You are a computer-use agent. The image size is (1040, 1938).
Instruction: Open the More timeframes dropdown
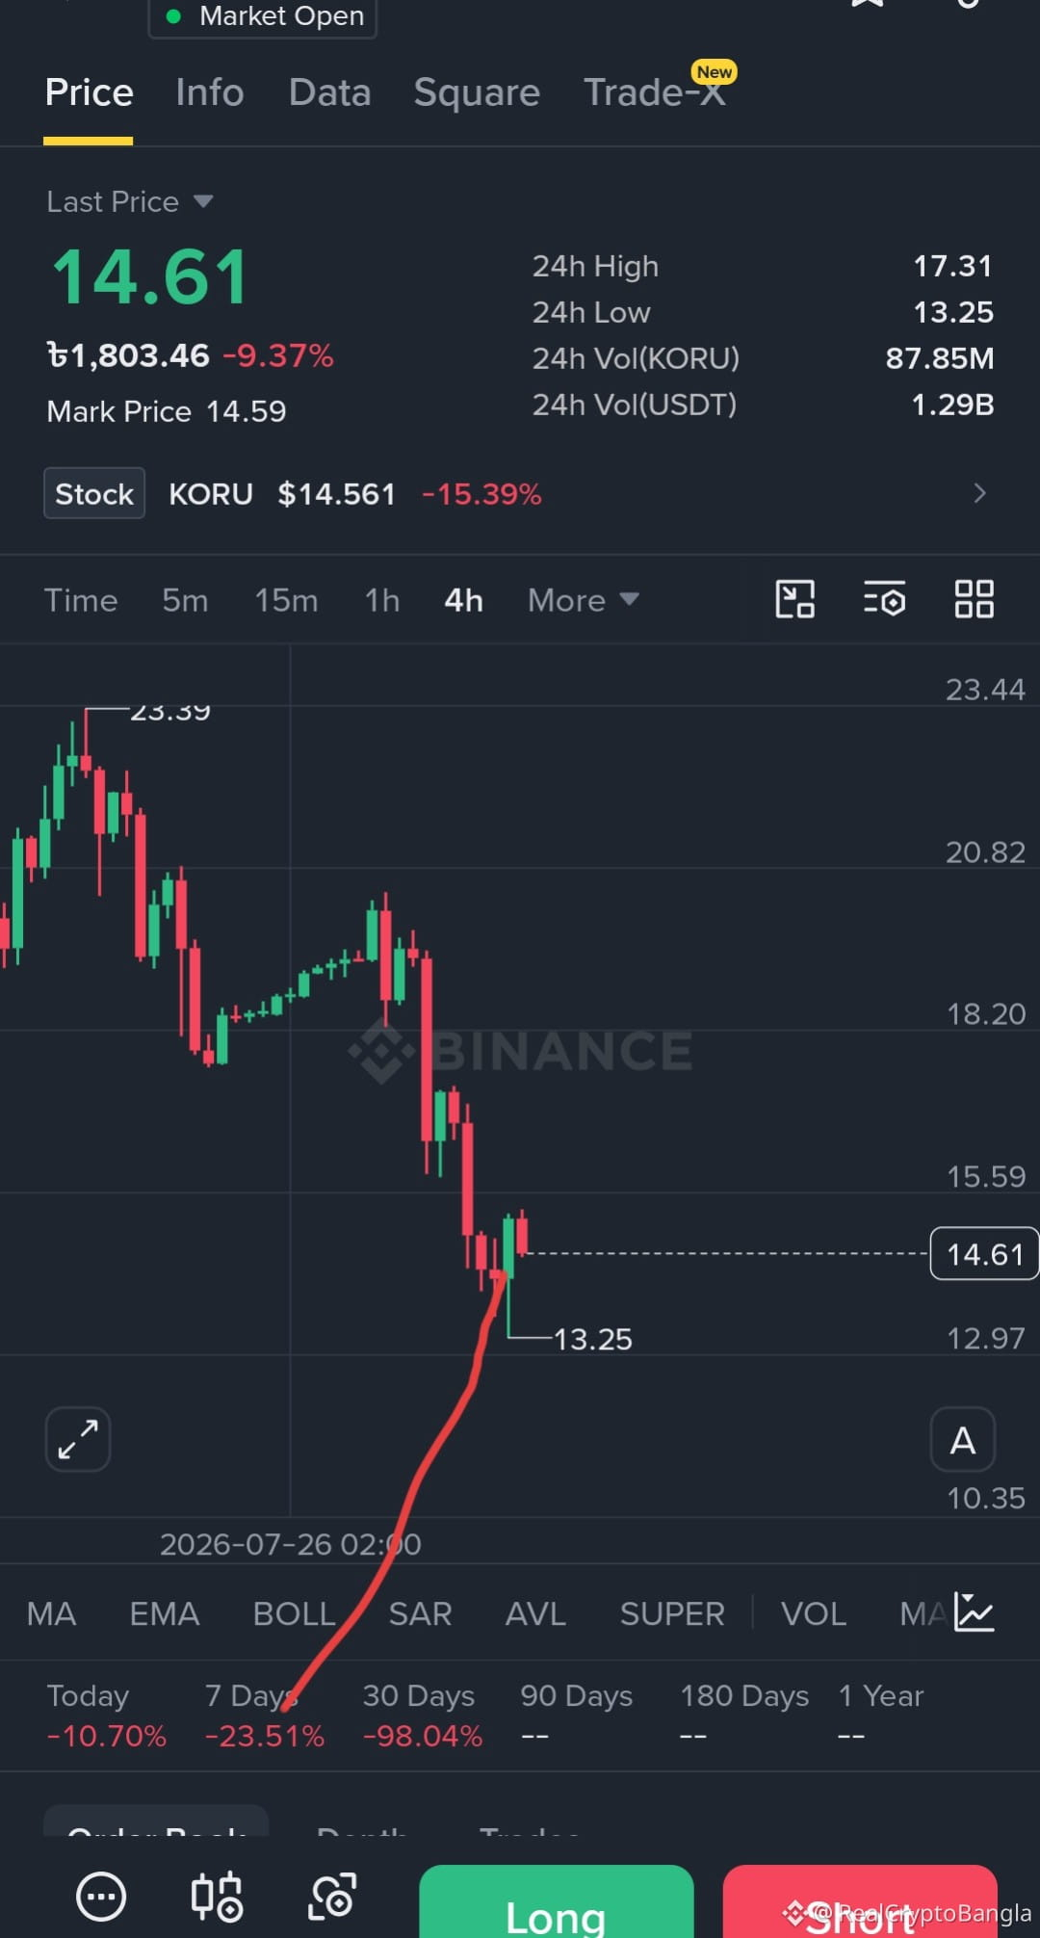(584, 600)
